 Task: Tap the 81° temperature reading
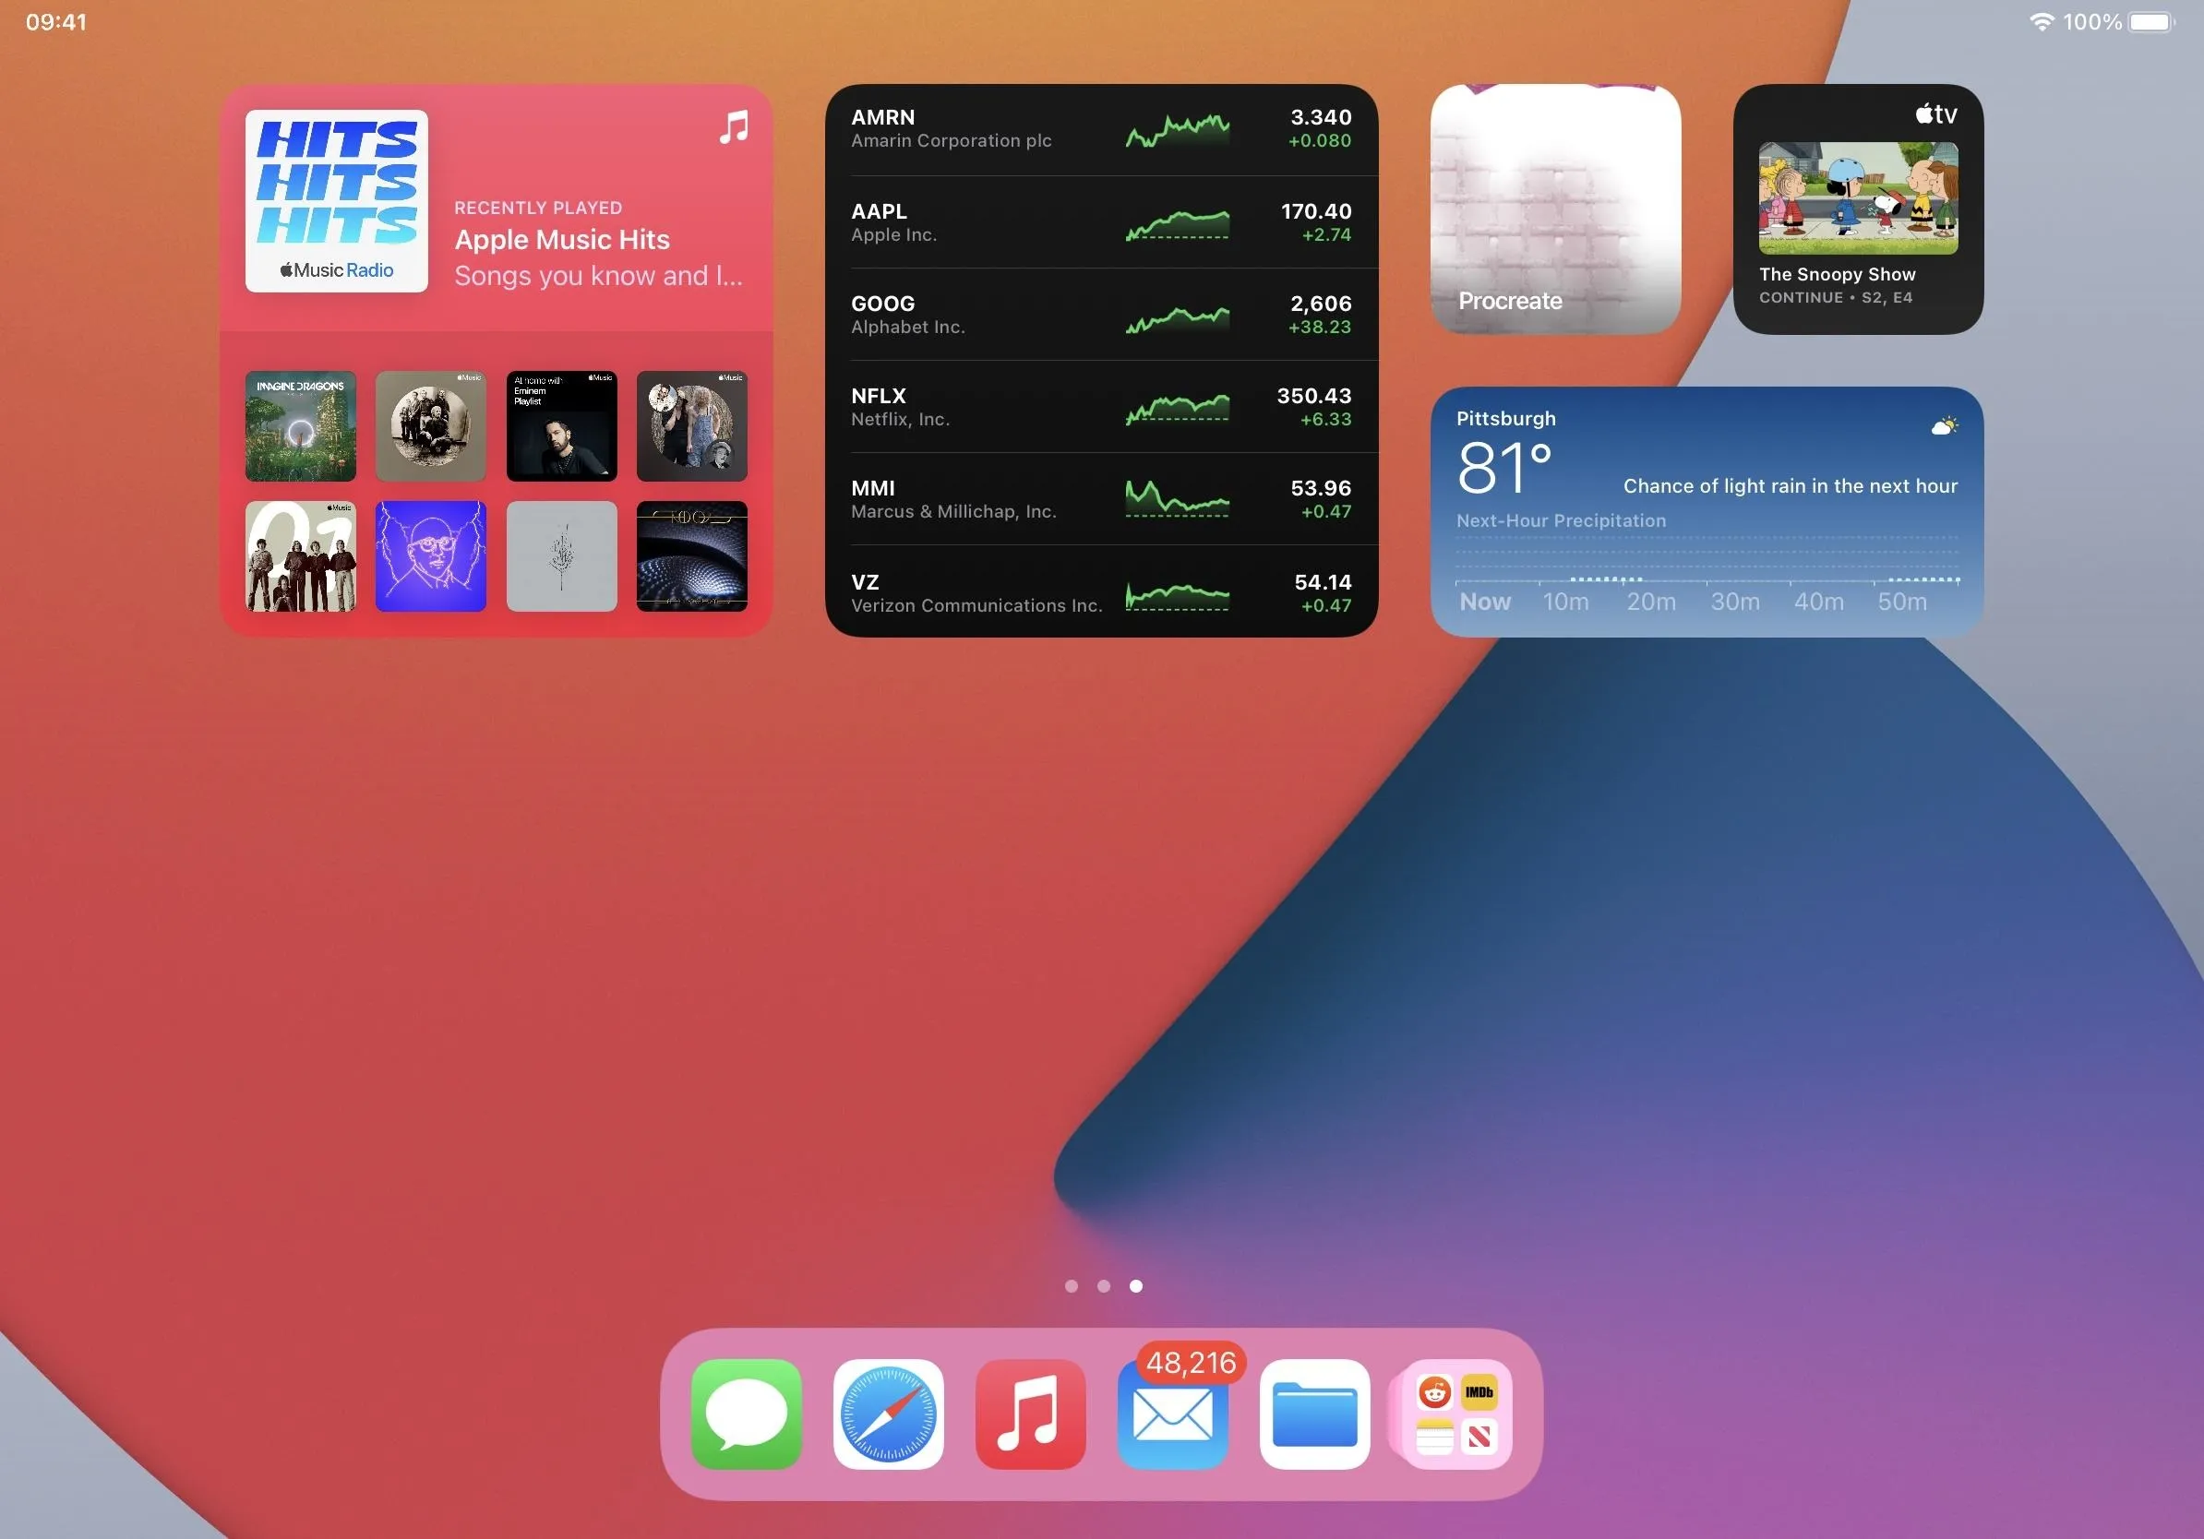pos(1503,468)
